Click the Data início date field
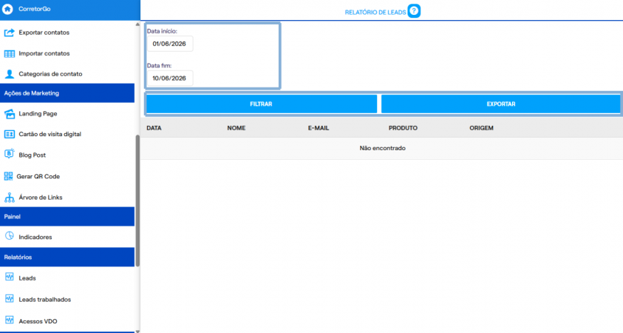Image resolution: width=623 pixels, height=333 pixels. click(170, 44)
